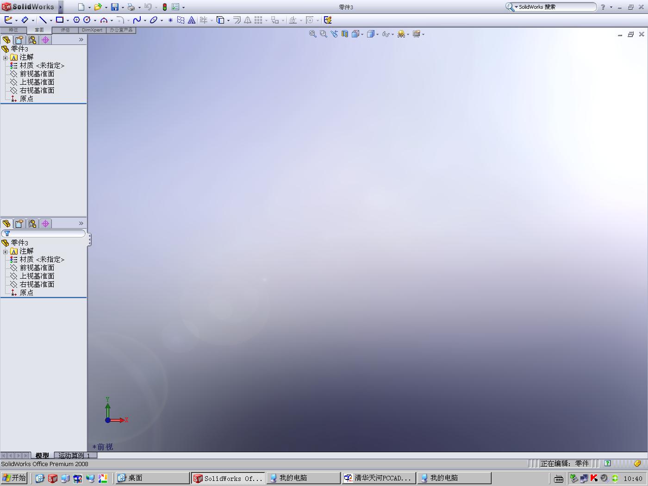Click the Print icon
The width and height of the screenshot is (648, 486).
pos(131,7)
